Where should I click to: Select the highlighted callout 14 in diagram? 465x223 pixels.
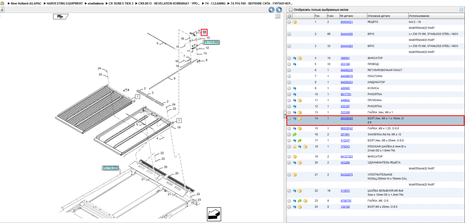click(204, 32)
